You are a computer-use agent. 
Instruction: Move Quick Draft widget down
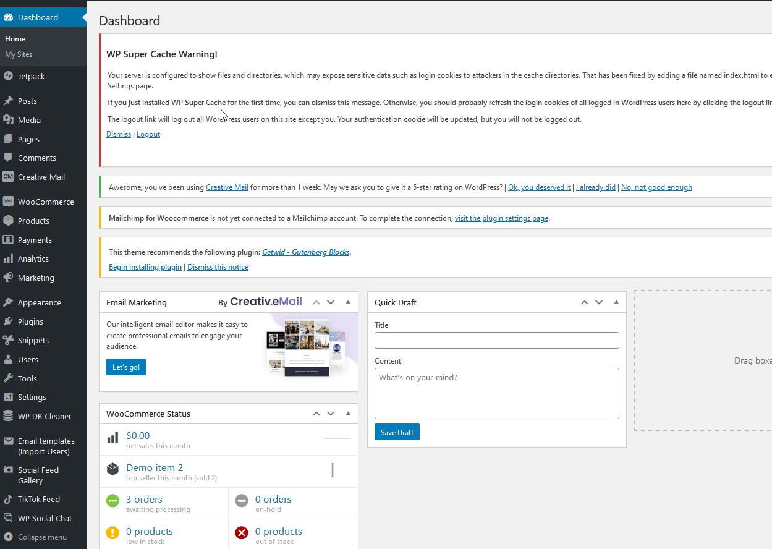[x=599, y=302]
